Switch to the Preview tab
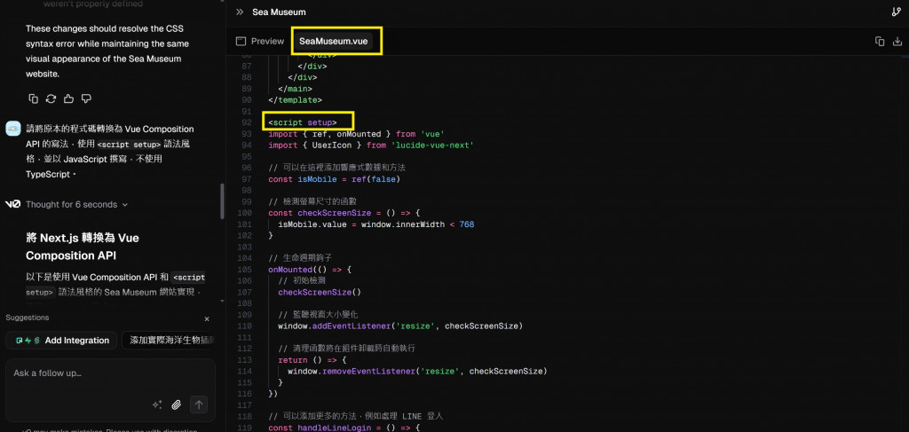Viewport: 909px width, 432px height. point(260,41)
